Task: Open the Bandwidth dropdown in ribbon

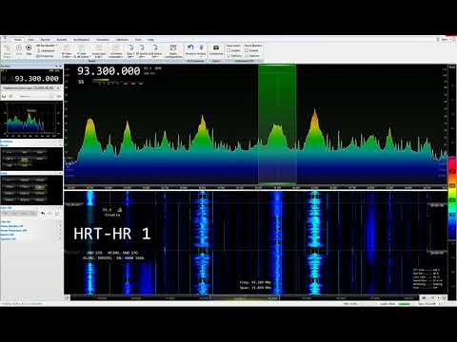Action: point(47,46)
